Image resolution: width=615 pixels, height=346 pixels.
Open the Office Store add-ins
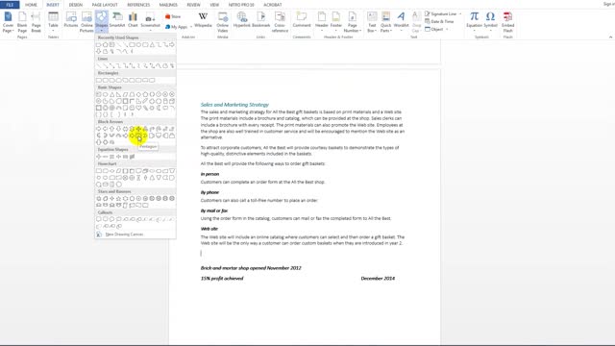click(173, 16)
